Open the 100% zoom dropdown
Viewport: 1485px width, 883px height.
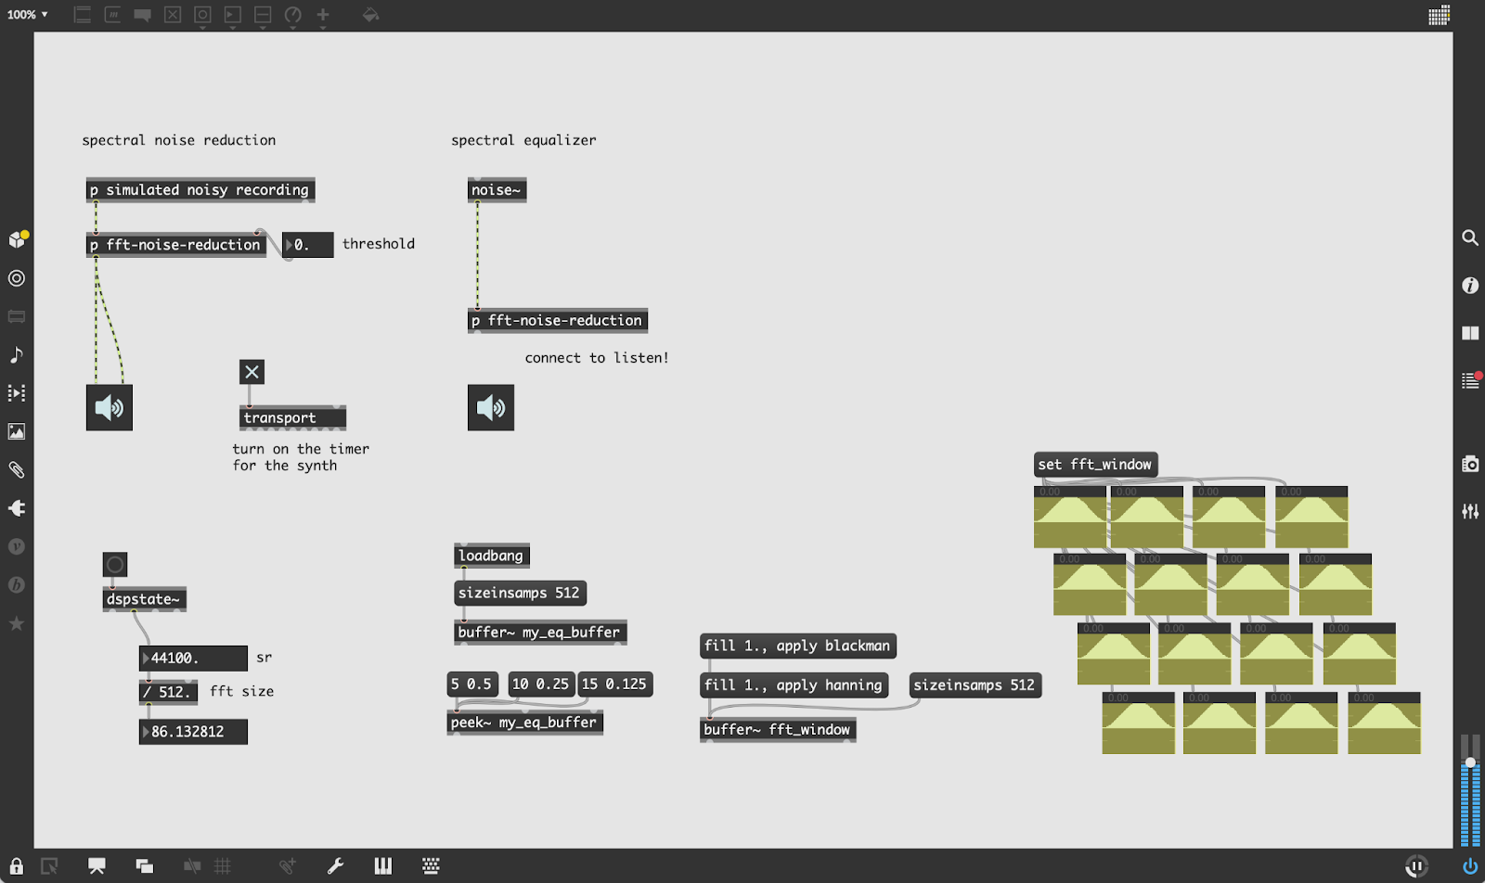(28, 15)
